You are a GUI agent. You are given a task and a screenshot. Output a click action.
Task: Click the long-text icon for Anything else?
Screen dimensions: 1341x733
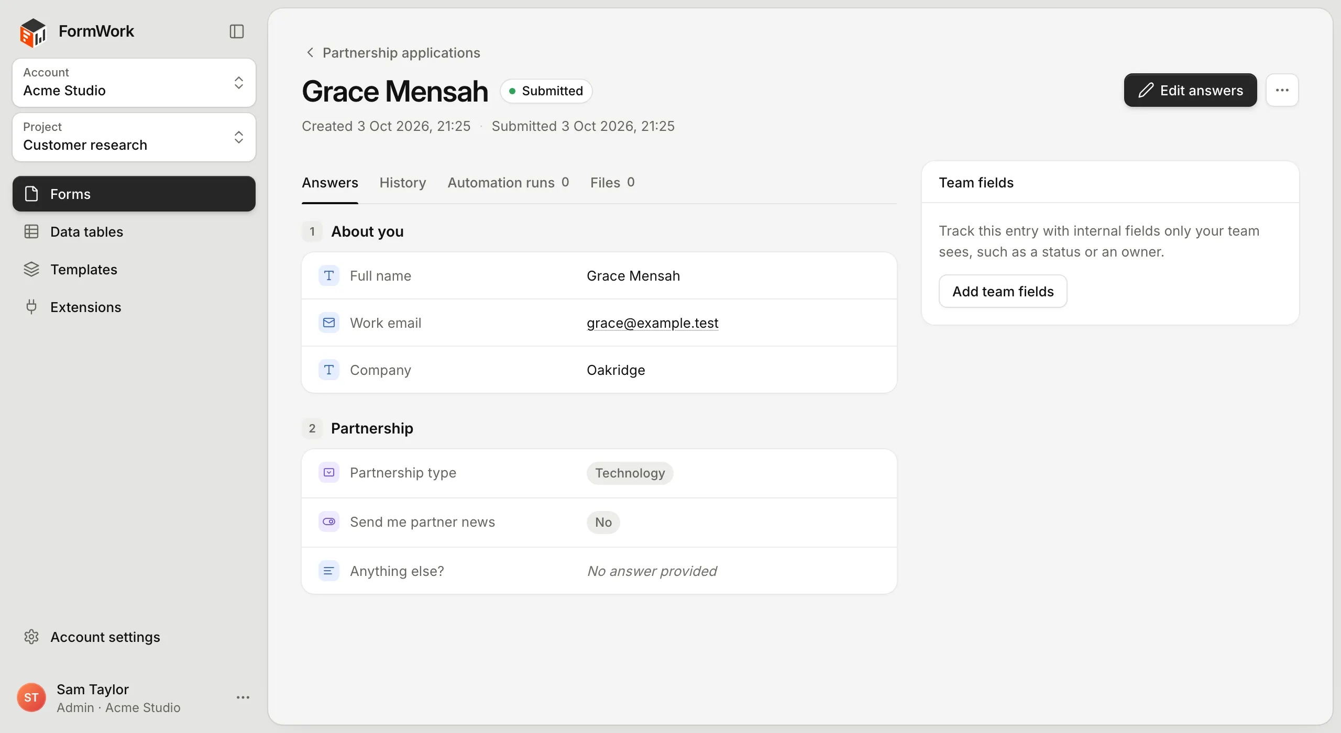pyautogui.click(x=329, y=571)
